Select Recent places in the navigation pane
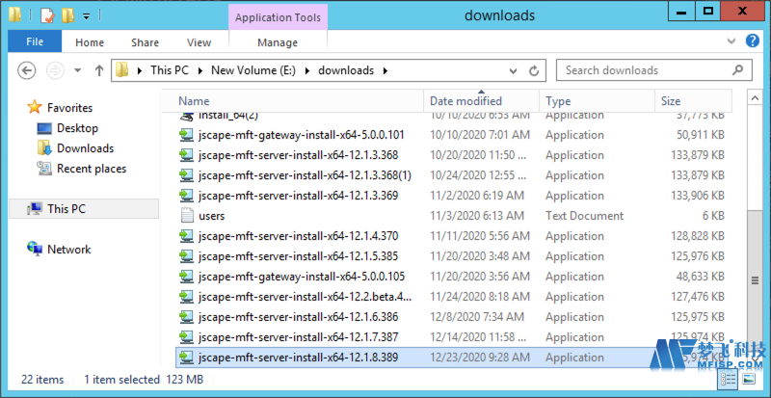The width and height of the screenshot is (771, 398). [92, 169]
